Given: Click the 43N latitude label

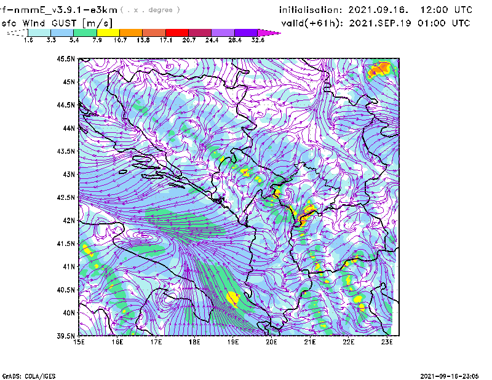Looking at the screenshot, I should click(x=69, y=174).
